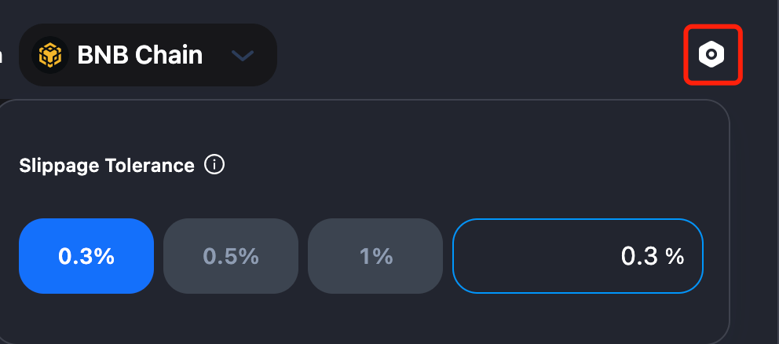The height and width of the screenshot is (344, 779).
Task: Open the hexagon settings icon
Action: pyautogui.click(x=711, y=54)
